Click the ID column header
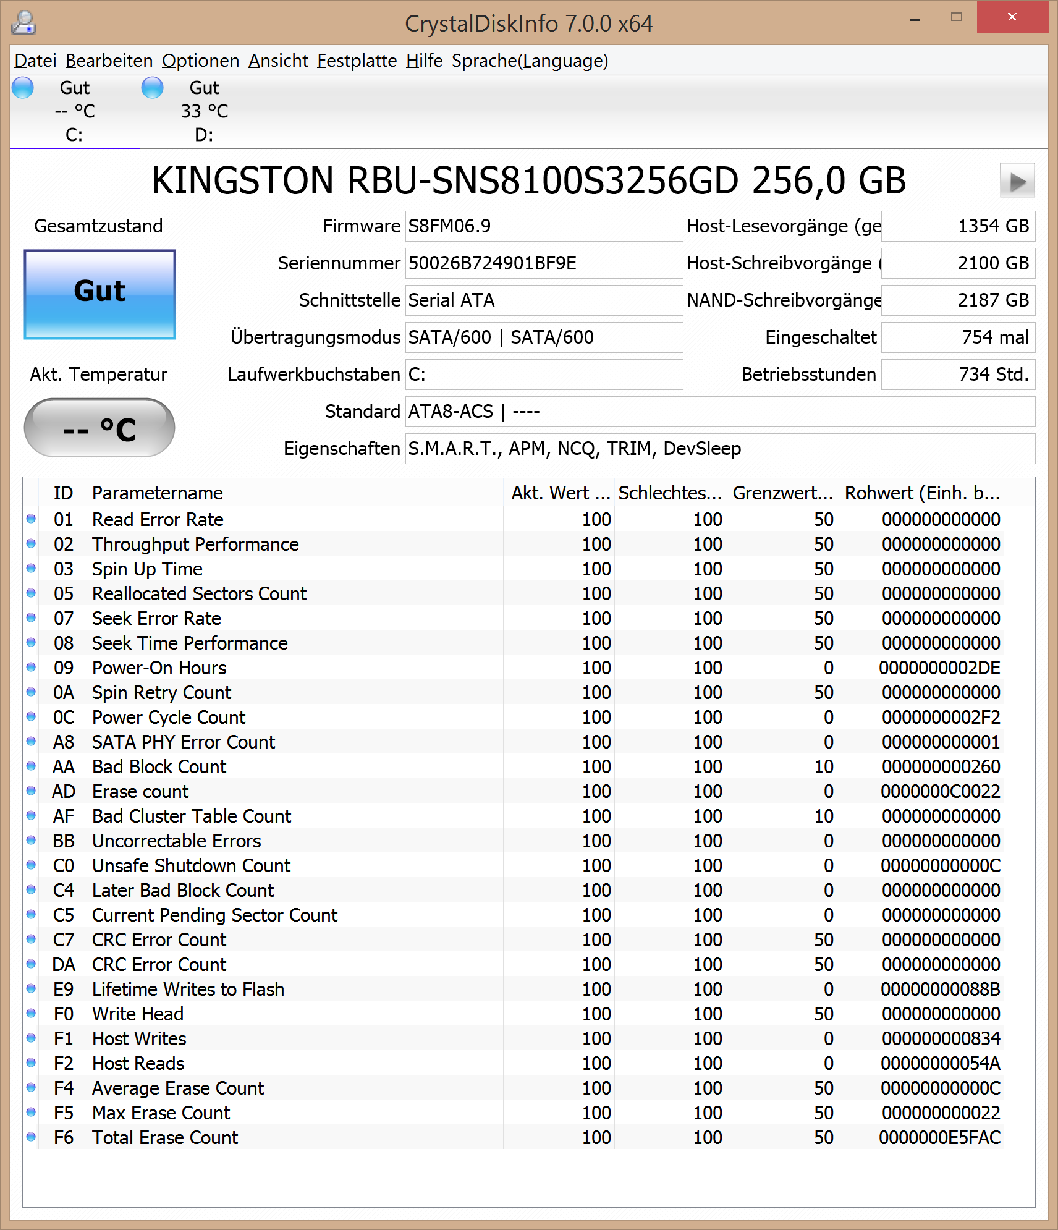Image resolution: width=1058 pixels, height=1230 pixels. pos(63,493)
